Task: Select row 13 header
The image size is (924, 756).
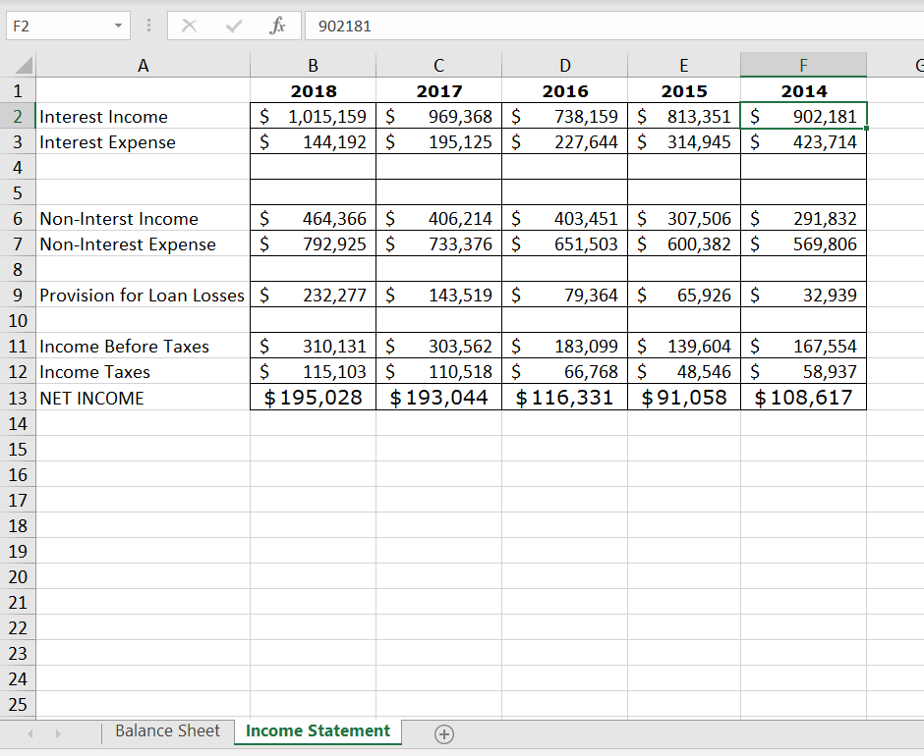Action: [18, 399]
